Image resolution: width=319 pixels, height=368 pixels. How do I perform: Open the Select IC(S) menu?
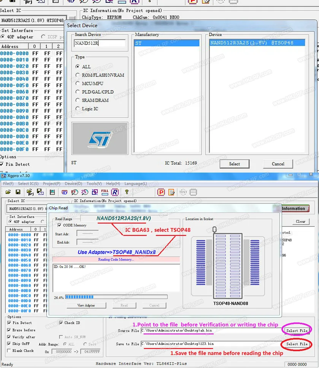pyautogui.click(x=28, y=184)
